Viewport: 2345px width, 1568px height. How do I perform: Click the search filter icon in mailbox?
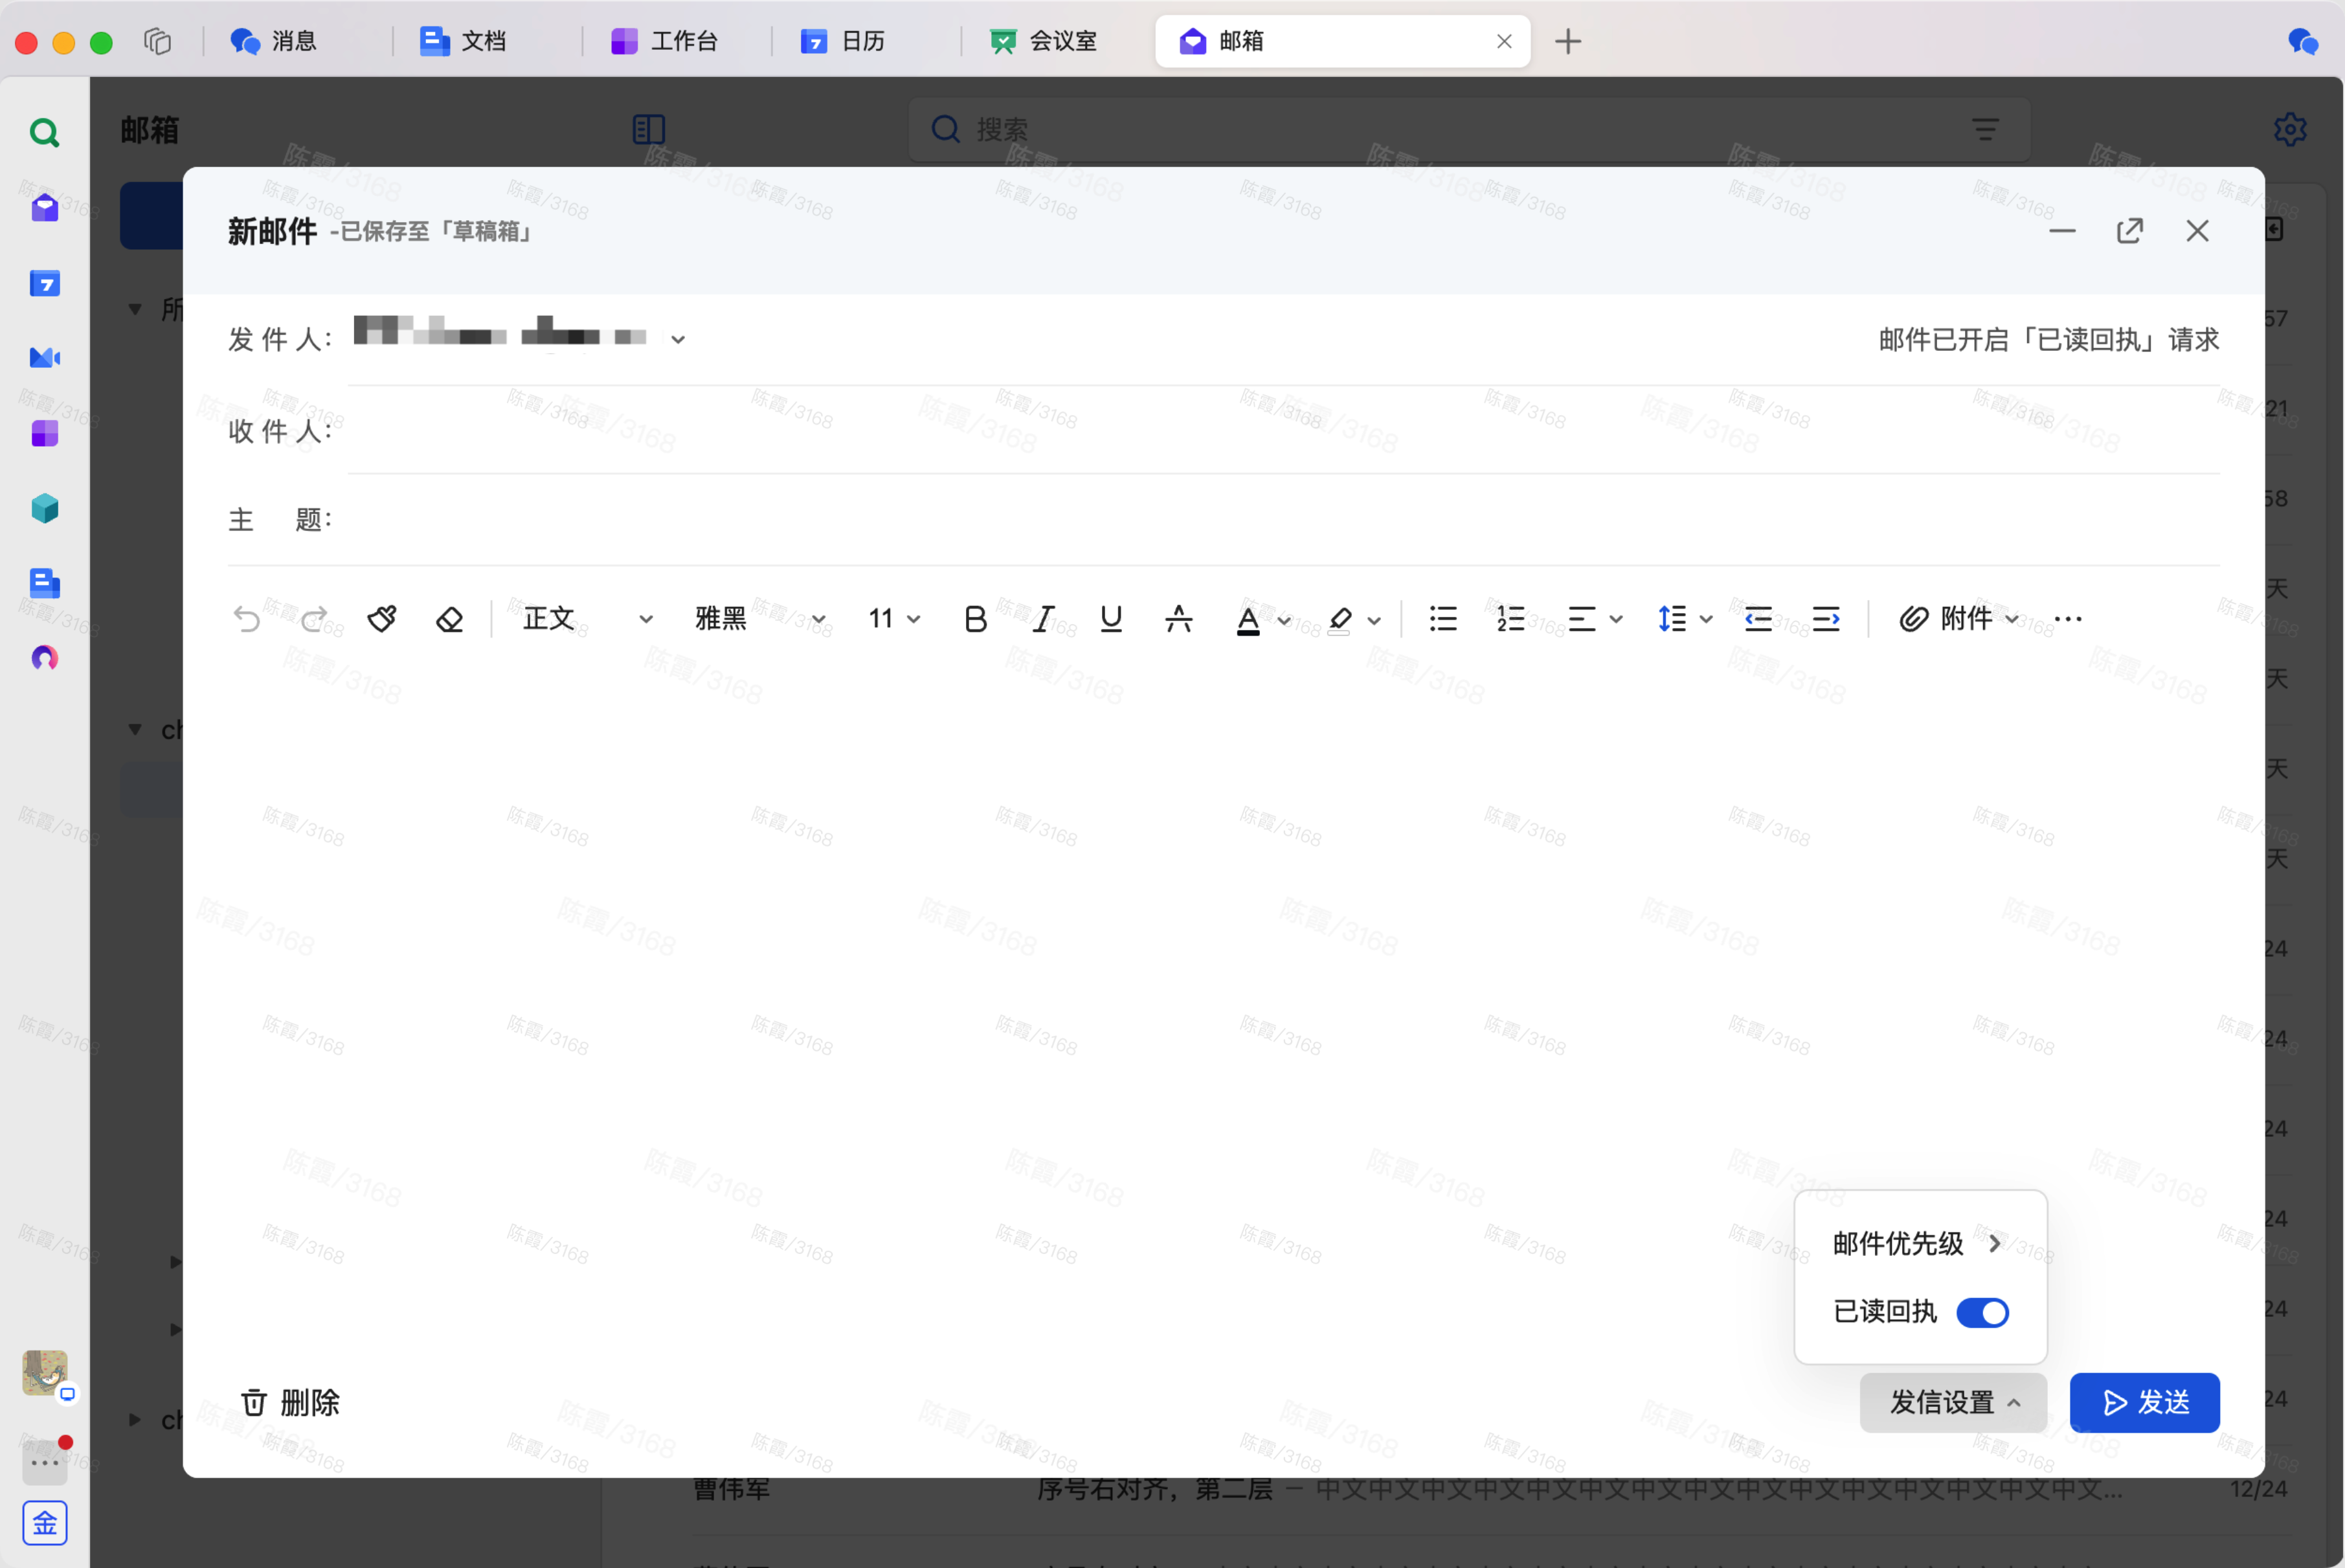1985,129
